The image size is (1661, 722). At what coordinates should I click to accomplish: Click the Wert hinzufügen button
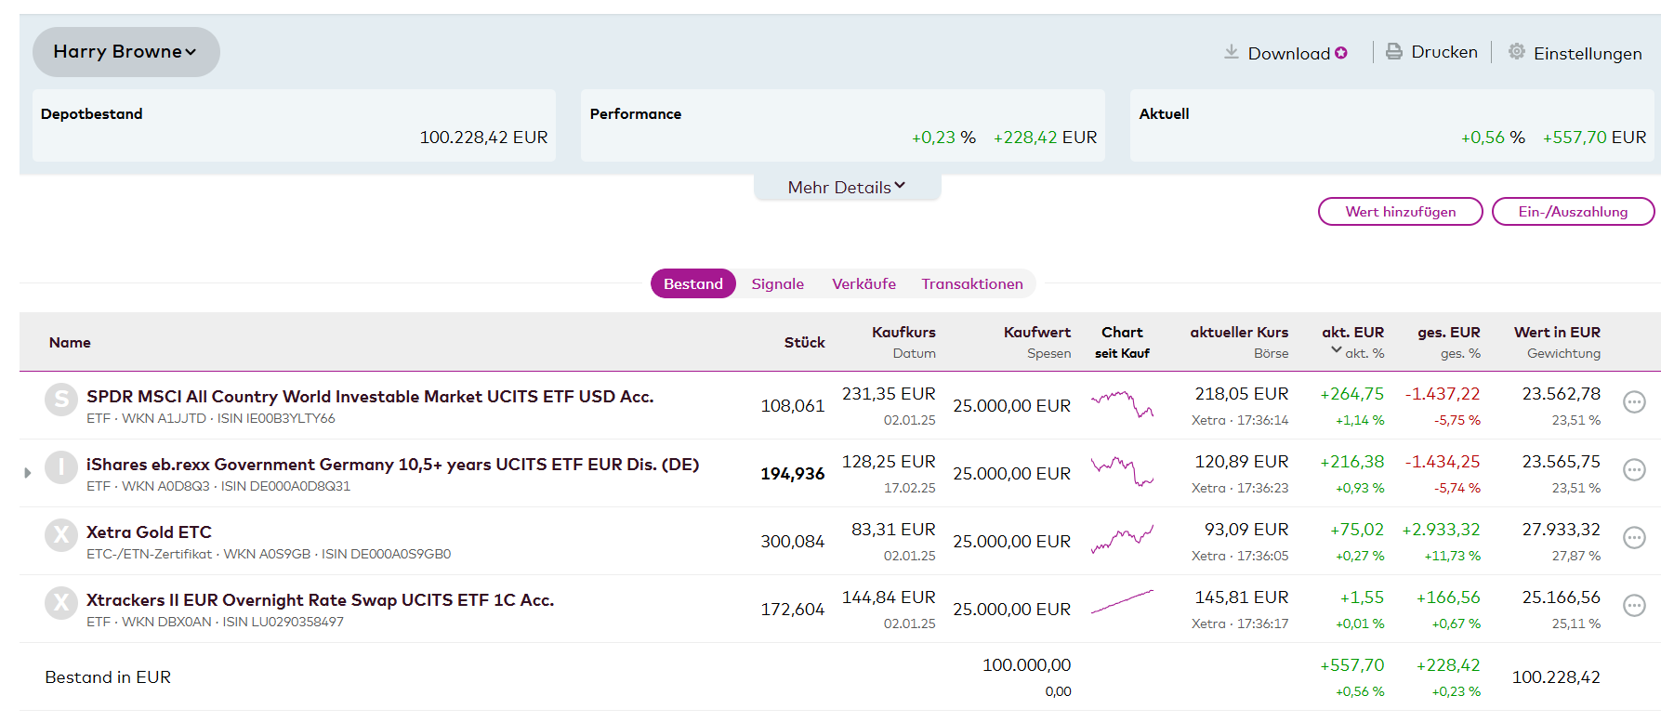click(1400, 212)
